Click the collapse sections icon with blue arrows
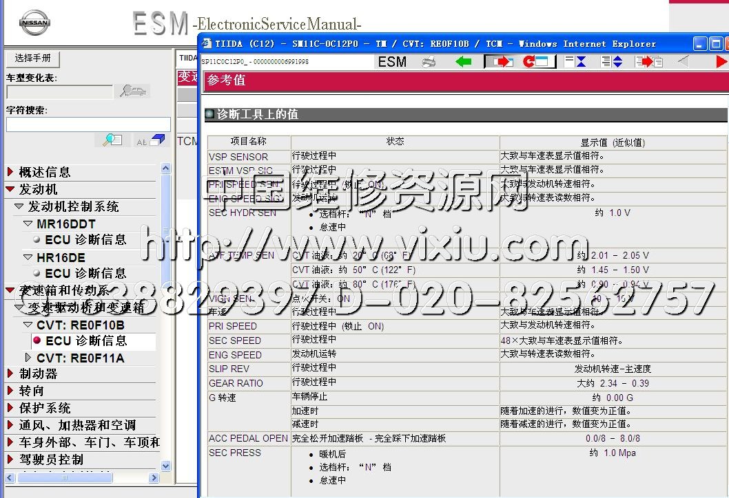Image resolution: width=729 pixels, height=498 pixels. [575, 62]
